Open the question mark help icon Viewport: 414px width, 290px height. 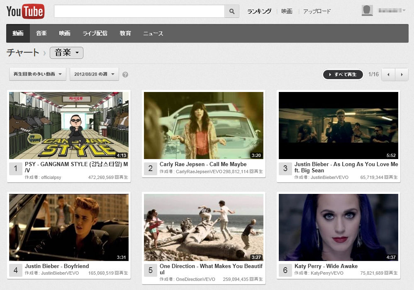coord(125,75)
